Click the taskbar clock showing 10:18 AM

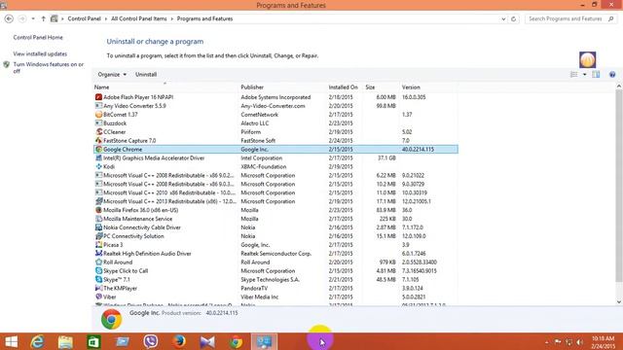(603, 342)
